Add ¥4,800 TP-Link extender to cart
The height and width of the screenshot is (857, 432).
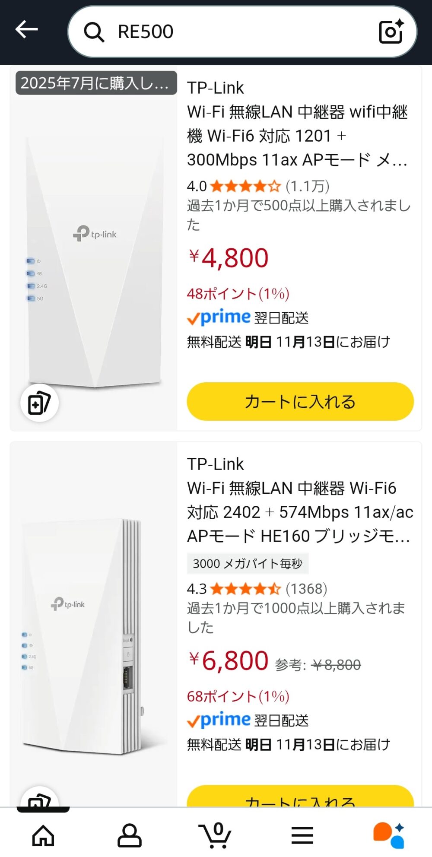pyautogui.click(x=300, y=402)
